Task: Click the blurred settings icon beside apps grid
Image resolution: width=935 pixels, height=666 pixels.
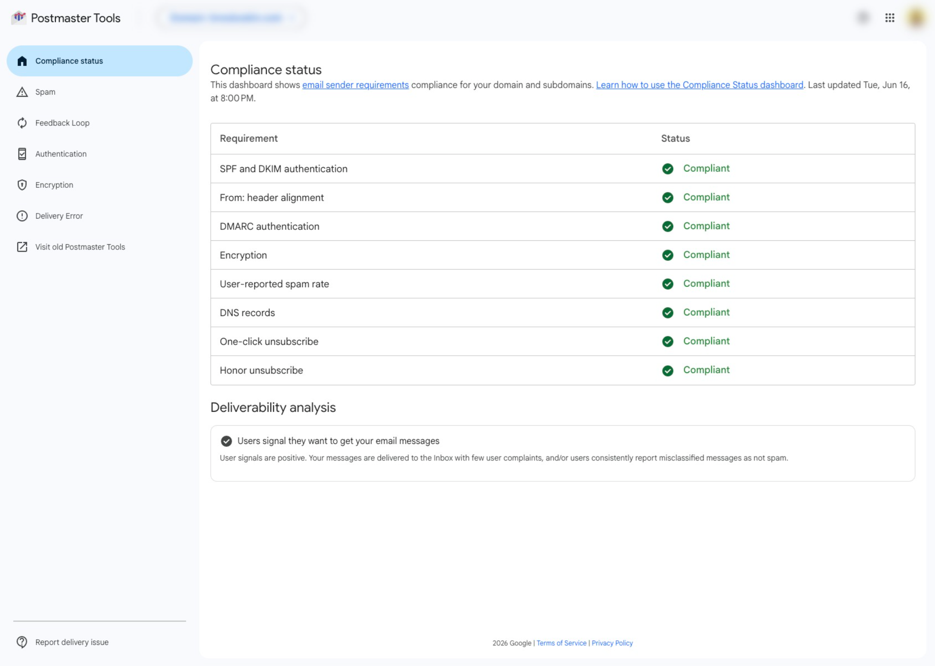Action: 863,18
